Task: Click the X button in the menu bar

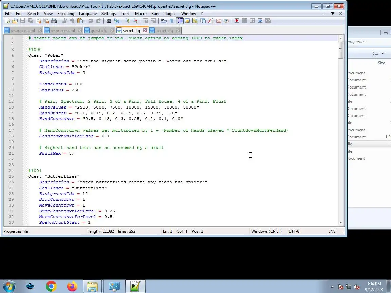Action: 341,14
